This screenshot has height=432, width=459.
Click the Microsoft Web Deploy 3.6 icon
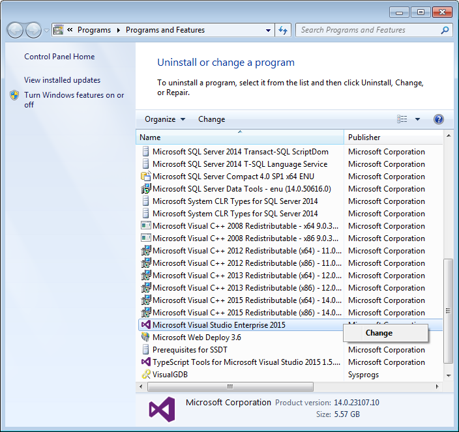click(145, 337)
